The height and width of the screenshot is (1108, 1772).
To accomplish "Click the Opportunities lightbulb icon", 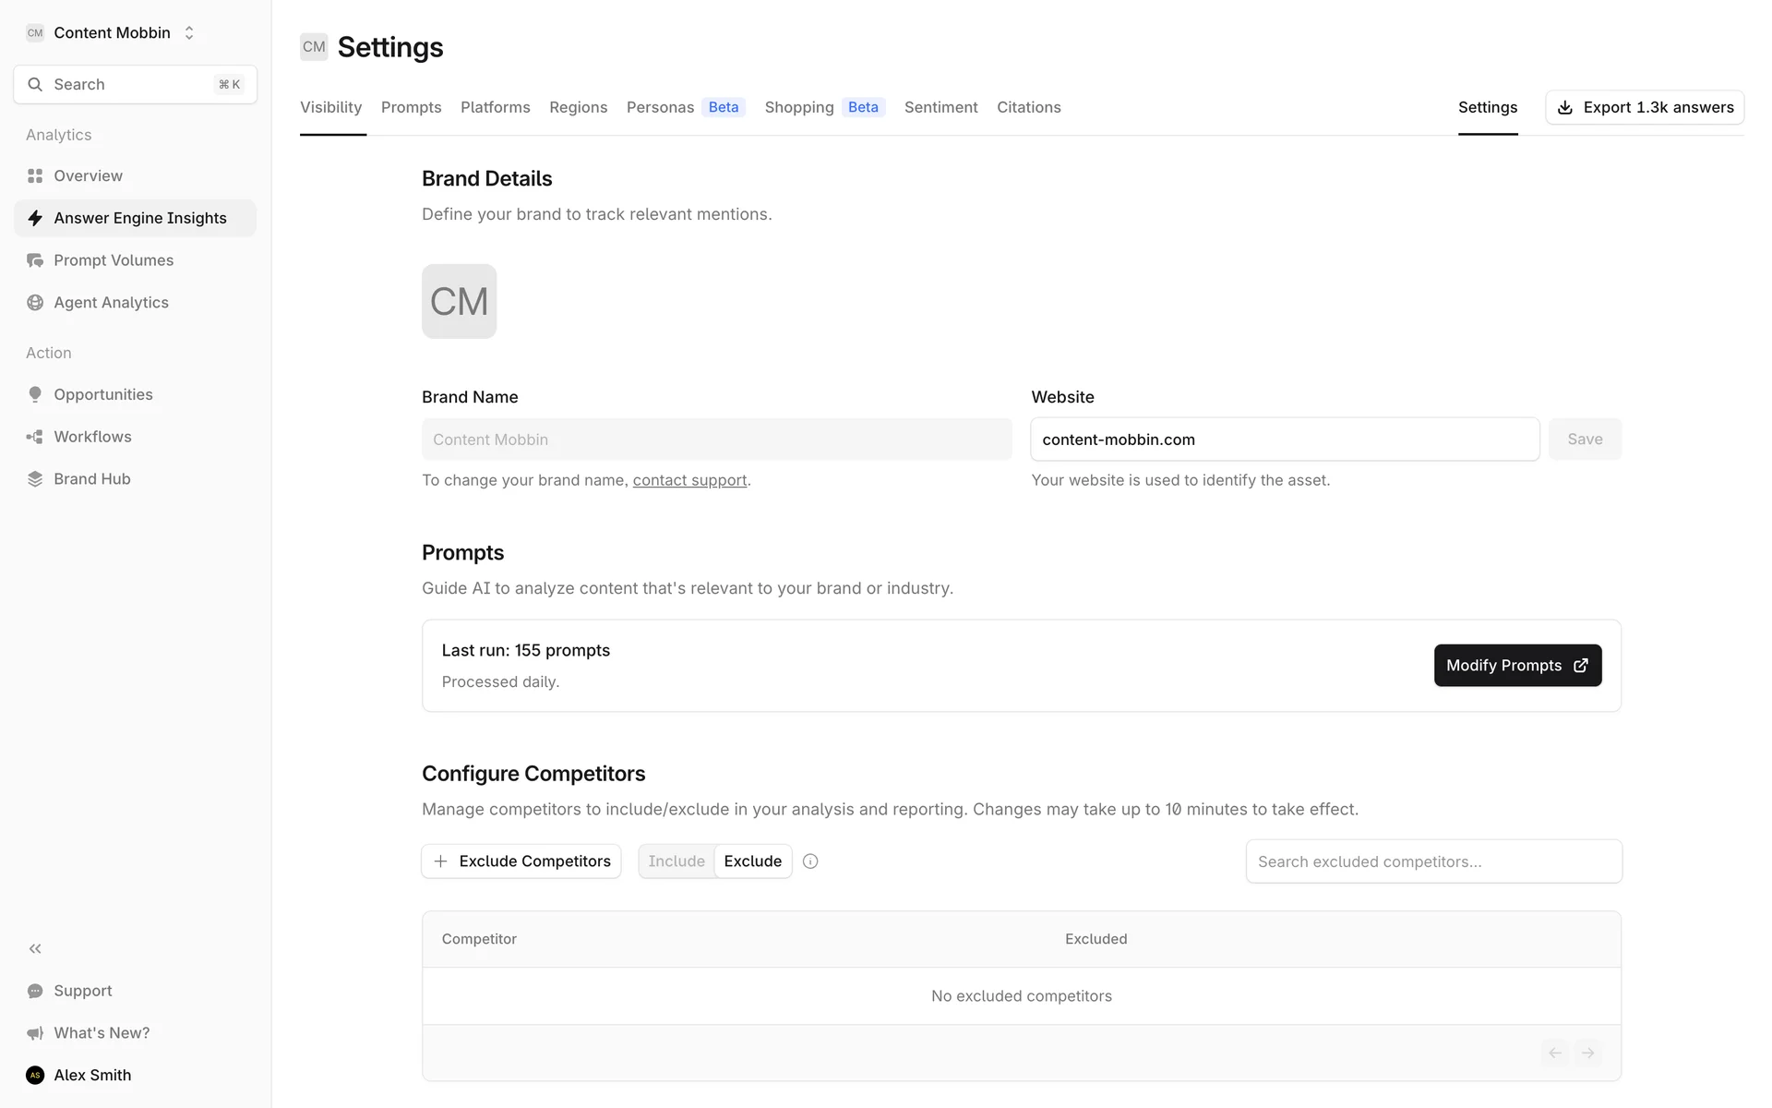I will (x=35, y=394).
